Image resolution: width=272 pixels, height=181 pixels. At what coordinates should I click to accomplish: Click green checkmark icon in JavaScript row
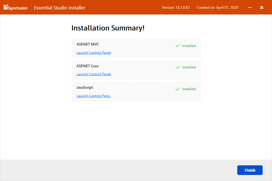coord(178,89)
